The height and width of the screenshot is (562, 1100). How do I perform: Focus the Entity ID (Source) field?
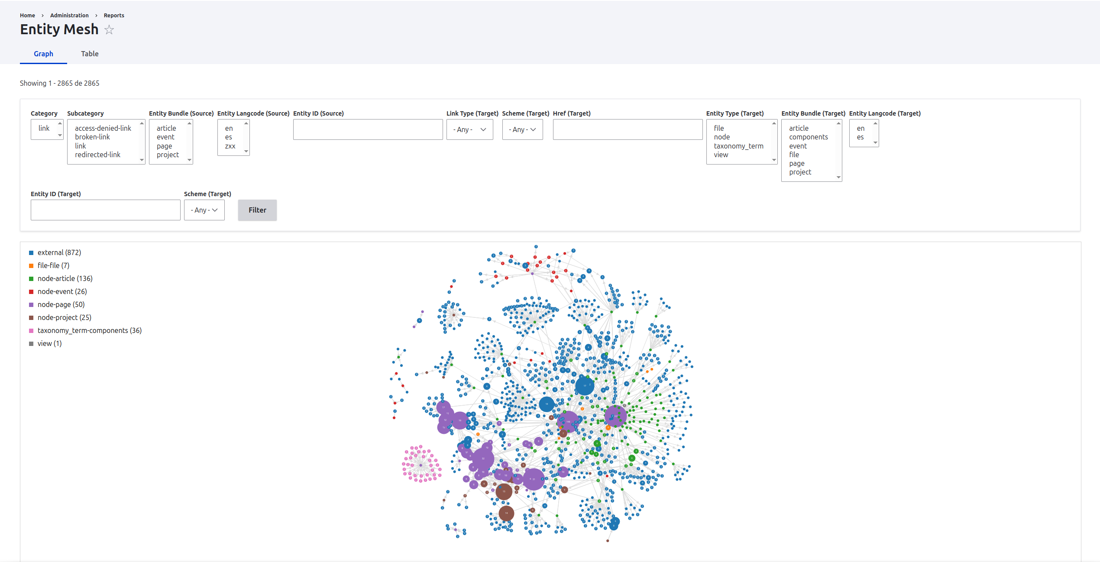368,129
